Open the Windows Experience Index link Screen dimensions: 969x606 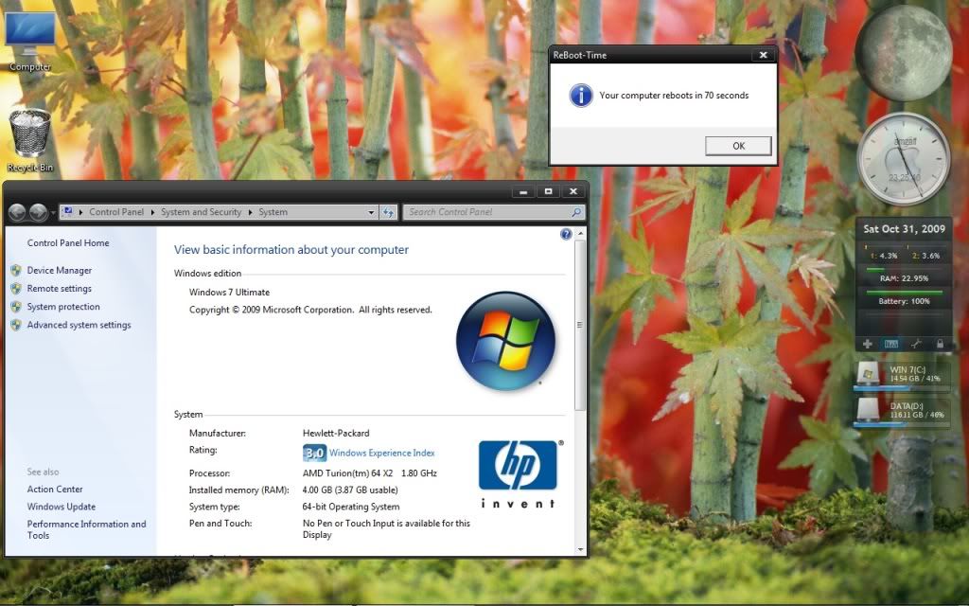[381, 454]
